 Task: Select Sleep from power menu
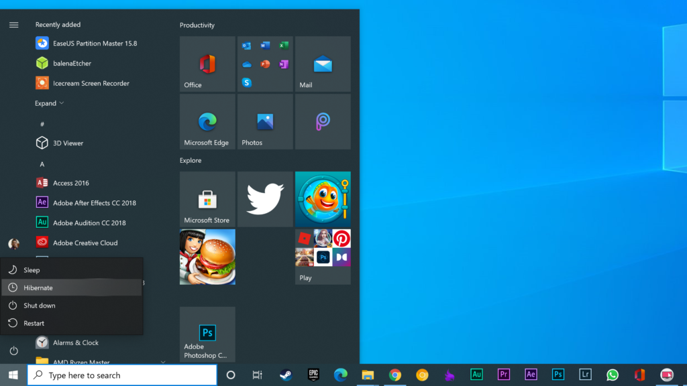click(x=71, y=270)
